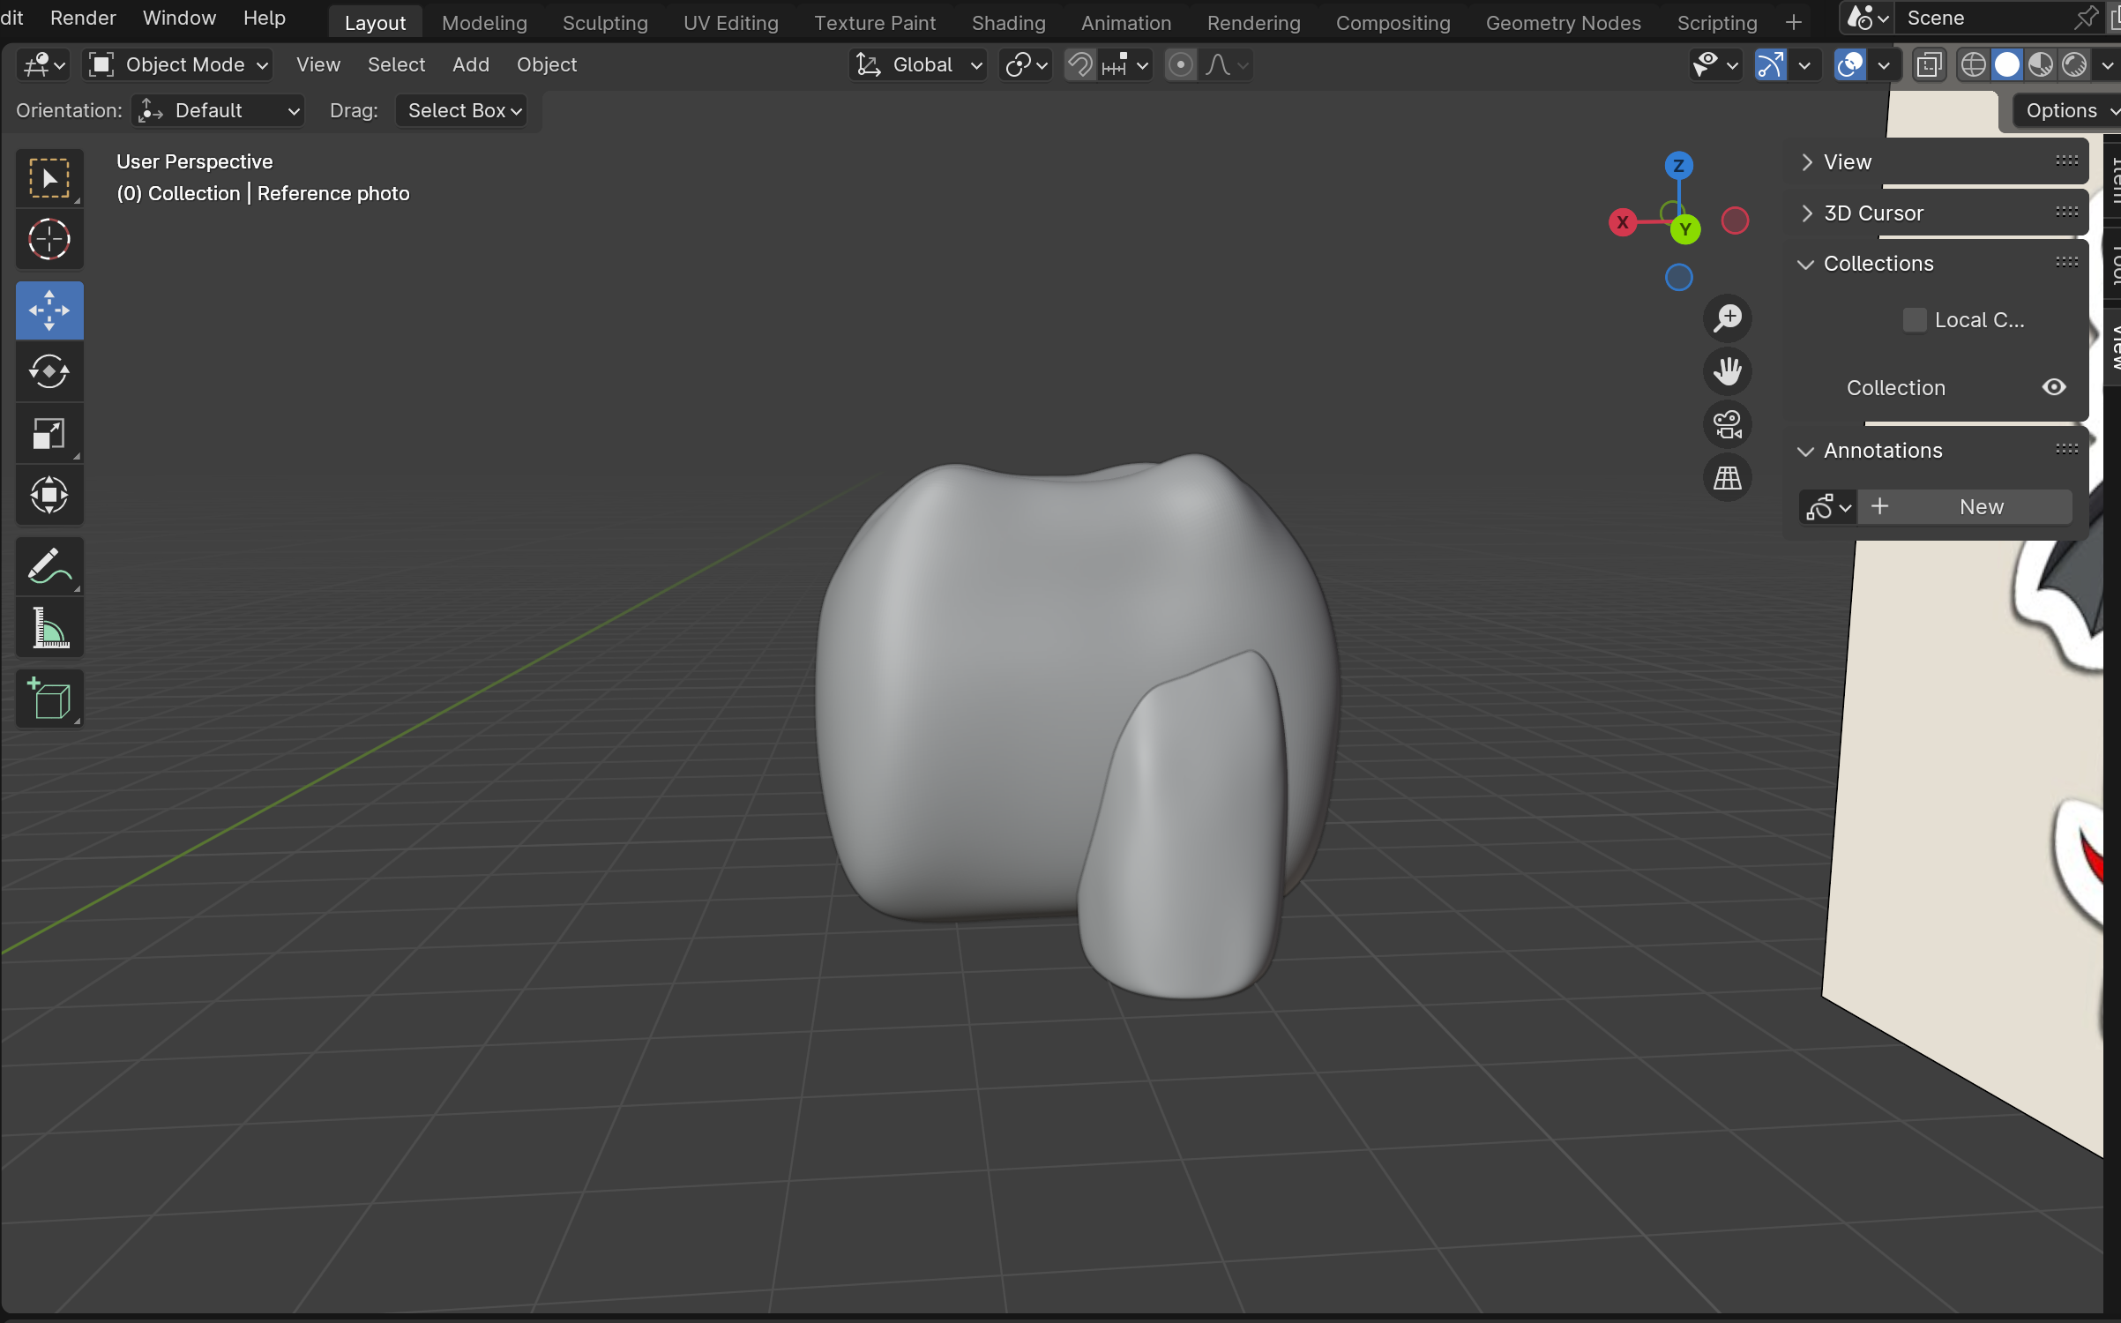Pin the scene with pin icon
The image size is (2121, 1323).
coord(2087,18)
